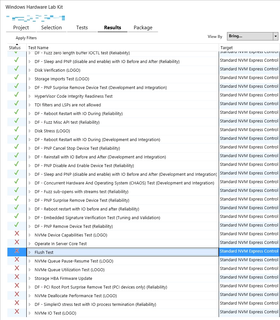280x320 pixels.
Task: Expand Storage HBA Firmware Update row
Action: pyautogui.click(x=30, y=278)
